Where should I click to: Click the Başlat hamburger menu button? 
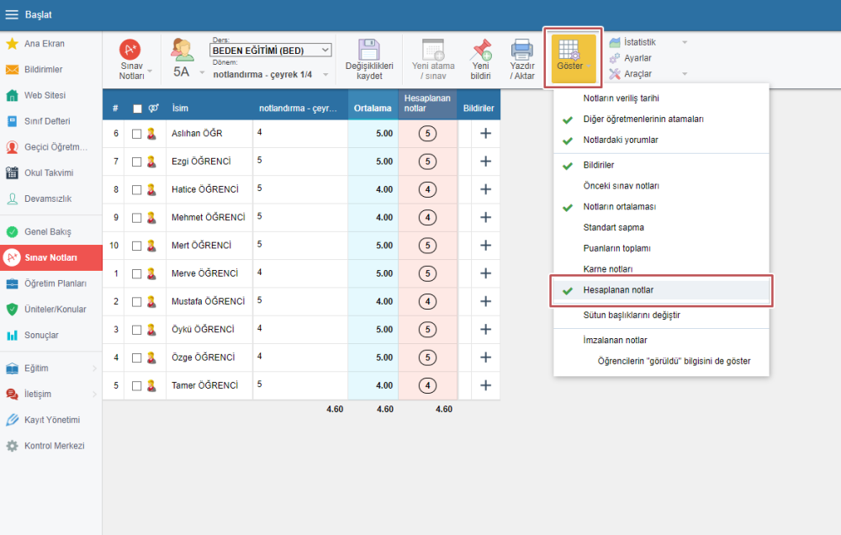pyautogui.click(x=12, y=15)
